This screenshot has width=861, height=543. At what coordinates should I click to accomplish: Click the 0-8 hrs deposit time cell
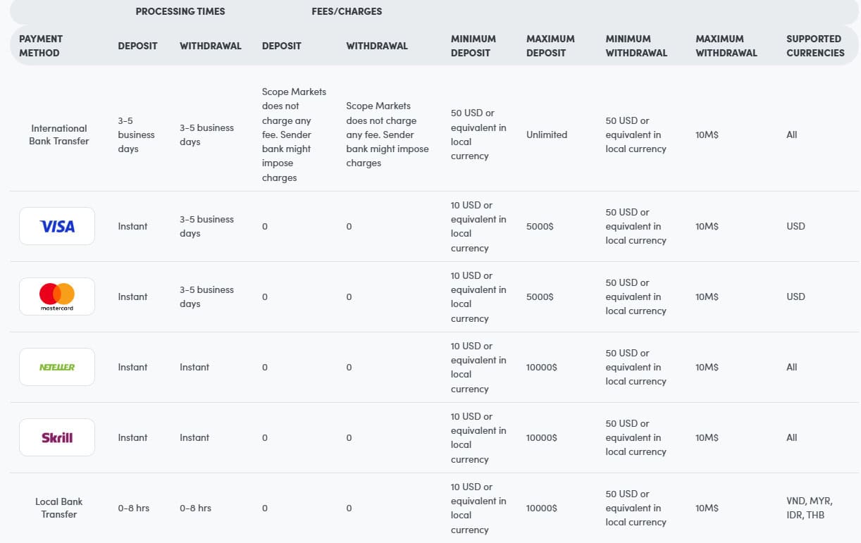click(134, 508)
